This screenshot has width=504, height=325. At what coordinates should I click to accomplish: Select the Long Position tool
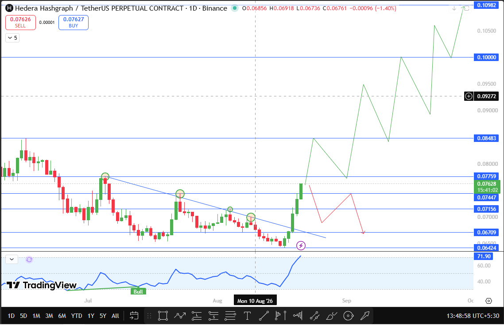click(x=196, y=316)
